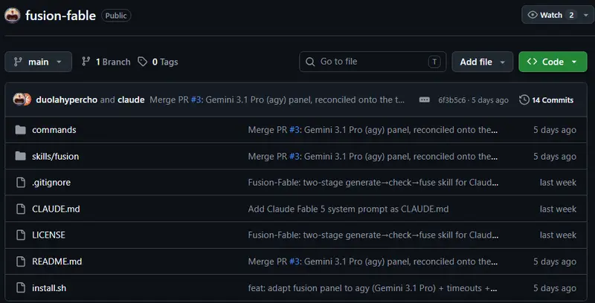The height and width of the screenshot is (303, 595).
Task: Click the Public visibility badge
Action: click(x=116, y=16)
